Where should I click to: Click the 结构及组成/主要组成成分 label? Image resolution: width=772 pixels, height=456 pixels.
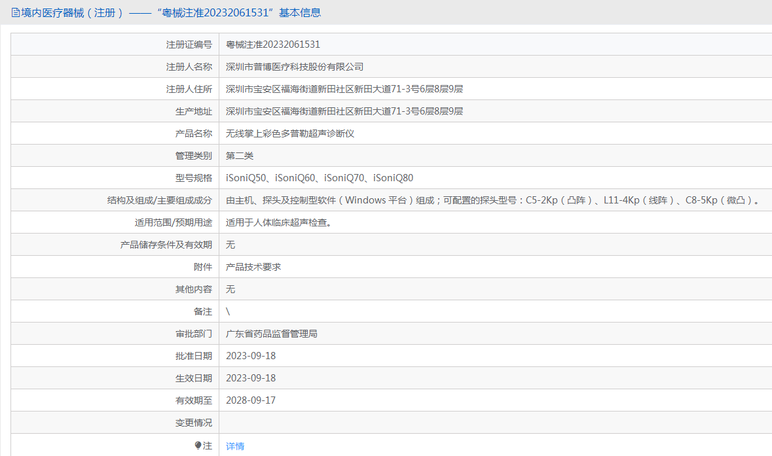pos(160,200)
